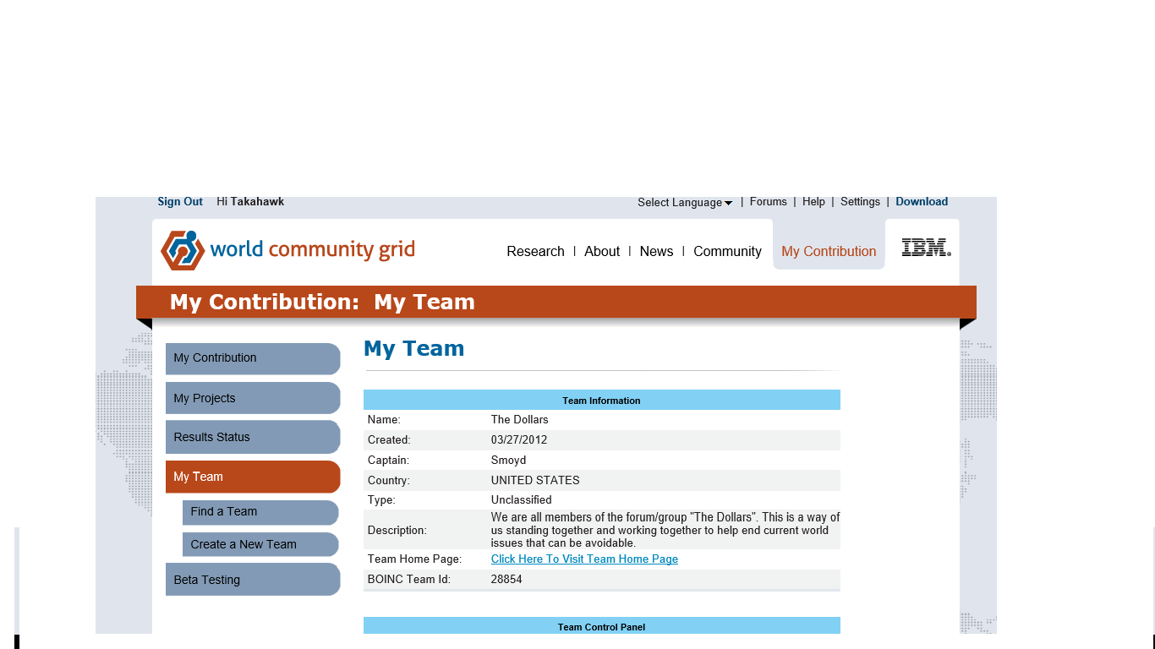
Task: Open Create a New Team item
Action: click(260, 544)
